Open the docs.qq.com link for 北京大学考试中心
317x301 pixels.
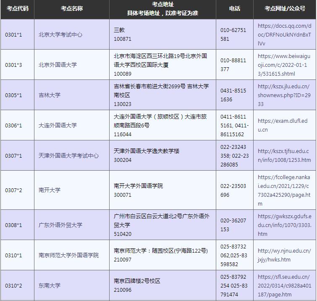point(284,34)
